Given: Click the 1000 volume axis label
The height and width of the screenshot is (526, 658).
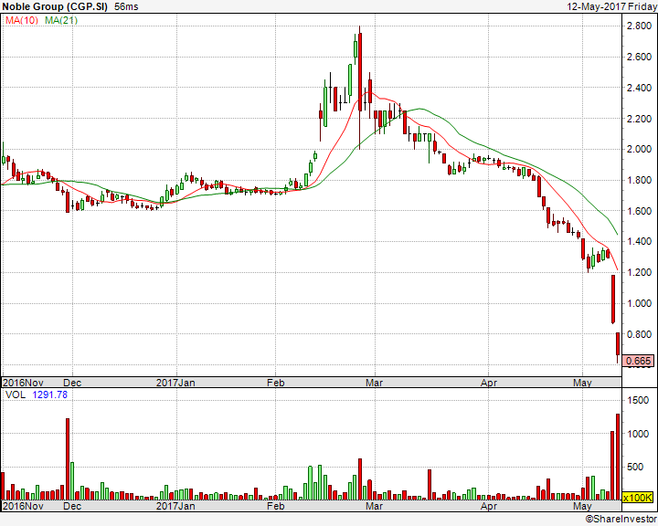Looking at the screenshot, I should 638,434.
